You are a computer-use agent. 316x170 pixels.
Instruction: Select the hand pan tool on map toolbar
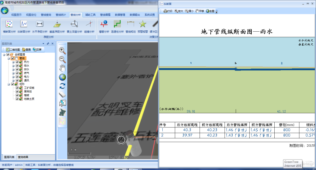[x=62, y=68]
